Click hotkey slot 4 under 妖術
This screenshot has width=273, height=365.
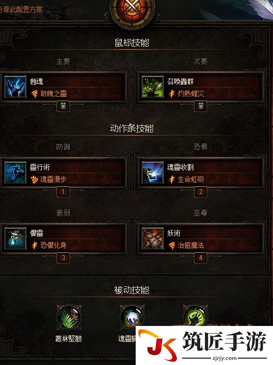pos(200,258)
